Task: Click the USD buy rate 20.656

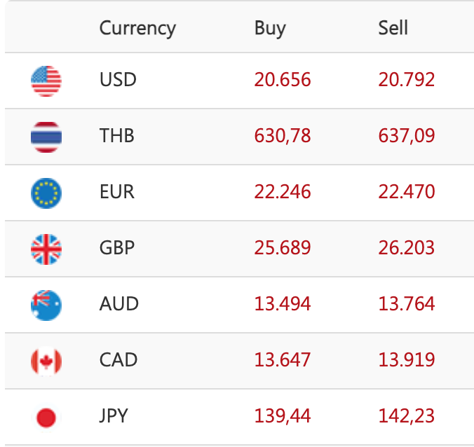Action: 283,80
